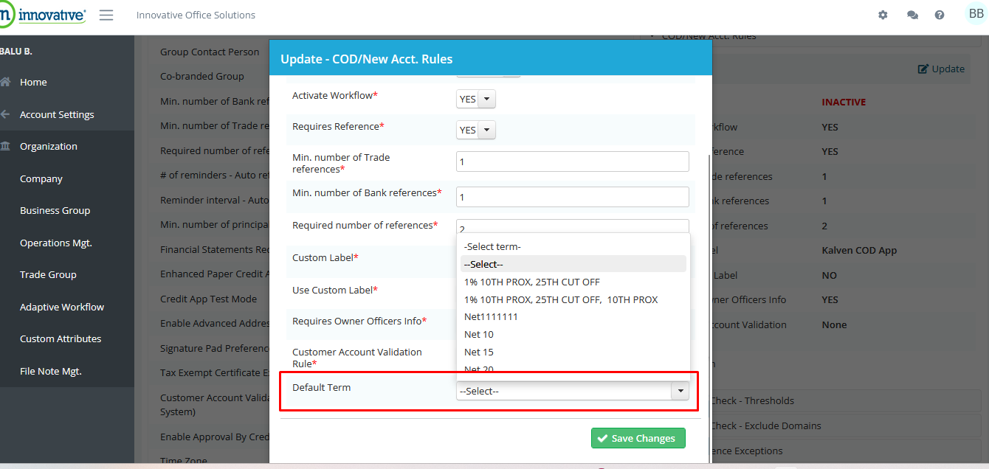Click the BALU B. user name

click(x=16, y=52)
